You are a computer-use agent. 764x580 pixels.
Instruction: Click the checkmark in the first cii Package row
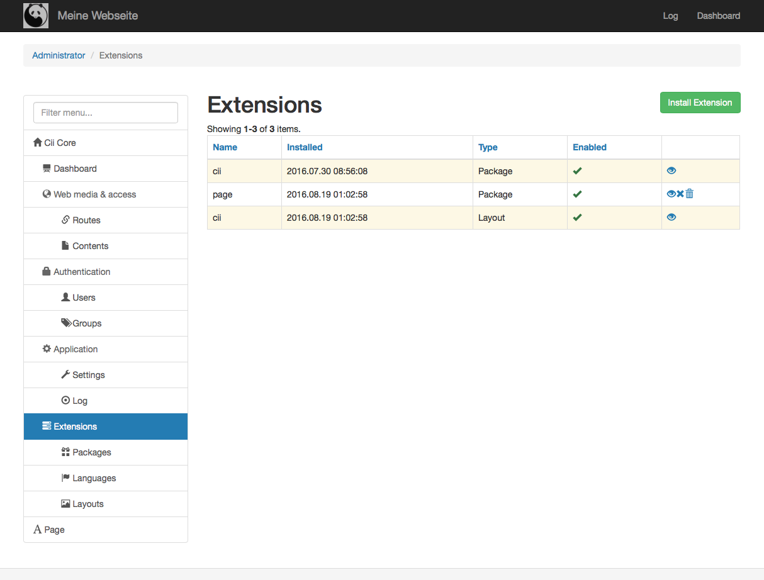[x=577, y=170]
